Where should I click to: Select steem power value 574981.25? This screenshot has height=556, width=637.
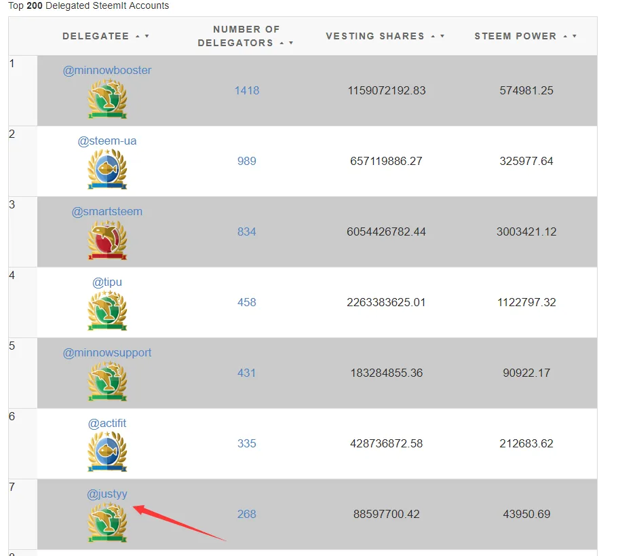(x=526, y=90)
